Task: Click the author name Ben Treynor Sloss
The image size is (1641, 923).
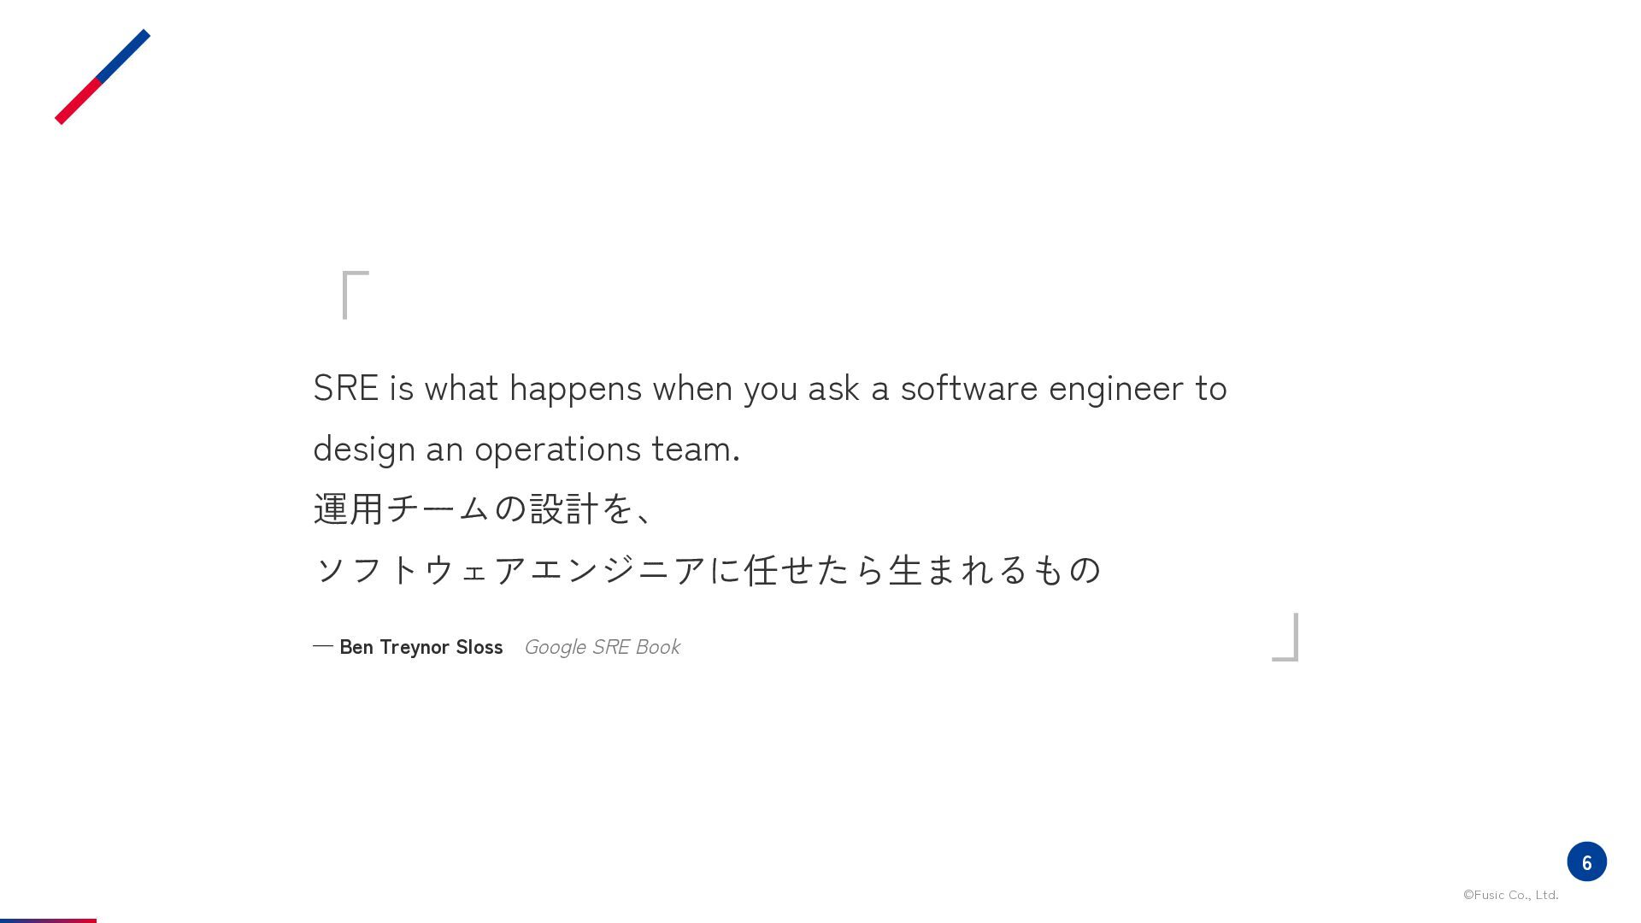Action: (421, 647)
